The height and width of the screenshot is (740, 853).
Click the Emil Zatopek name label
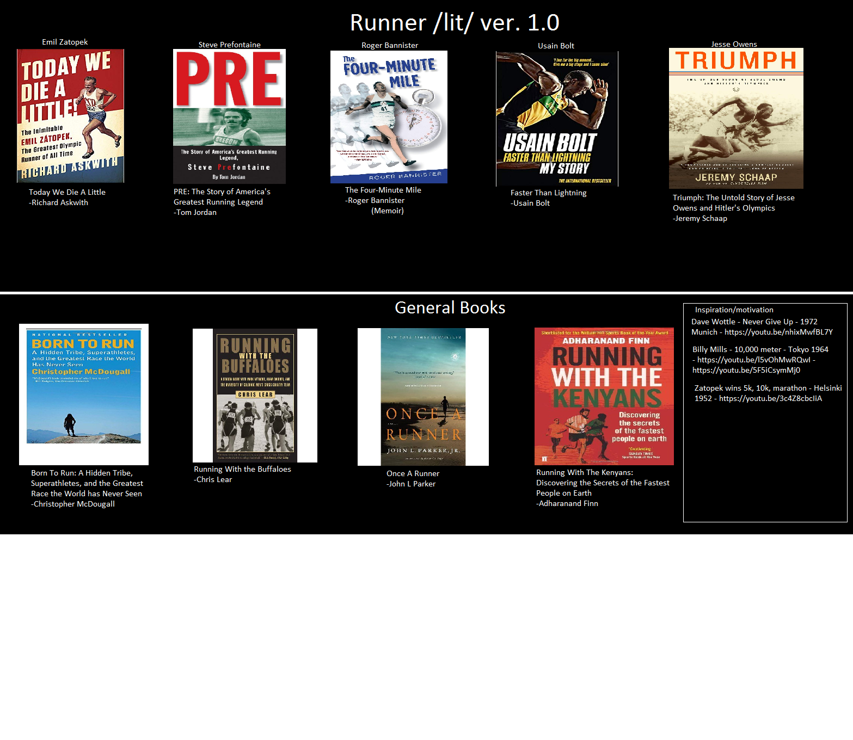pyautogui.click(x=65, y=42)
